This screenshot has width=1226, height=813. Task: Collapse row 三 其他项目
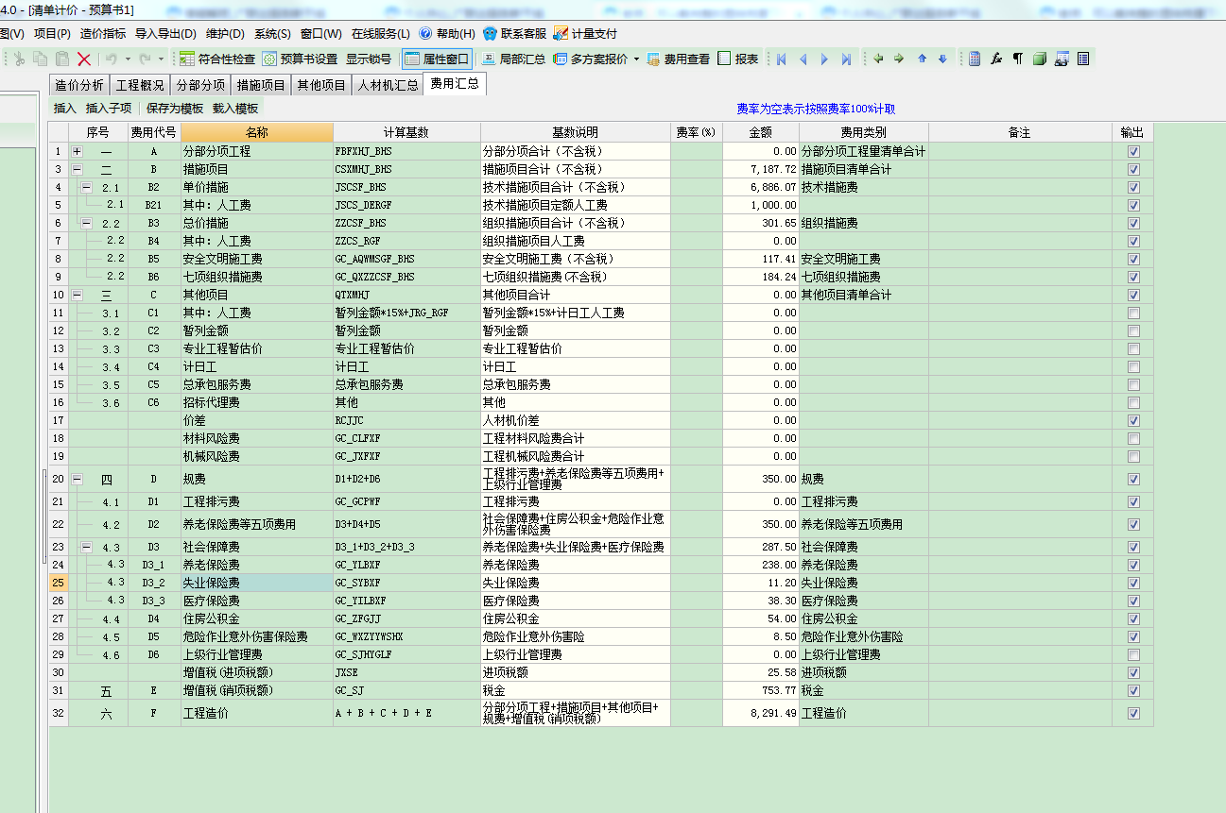pos(77,295)
